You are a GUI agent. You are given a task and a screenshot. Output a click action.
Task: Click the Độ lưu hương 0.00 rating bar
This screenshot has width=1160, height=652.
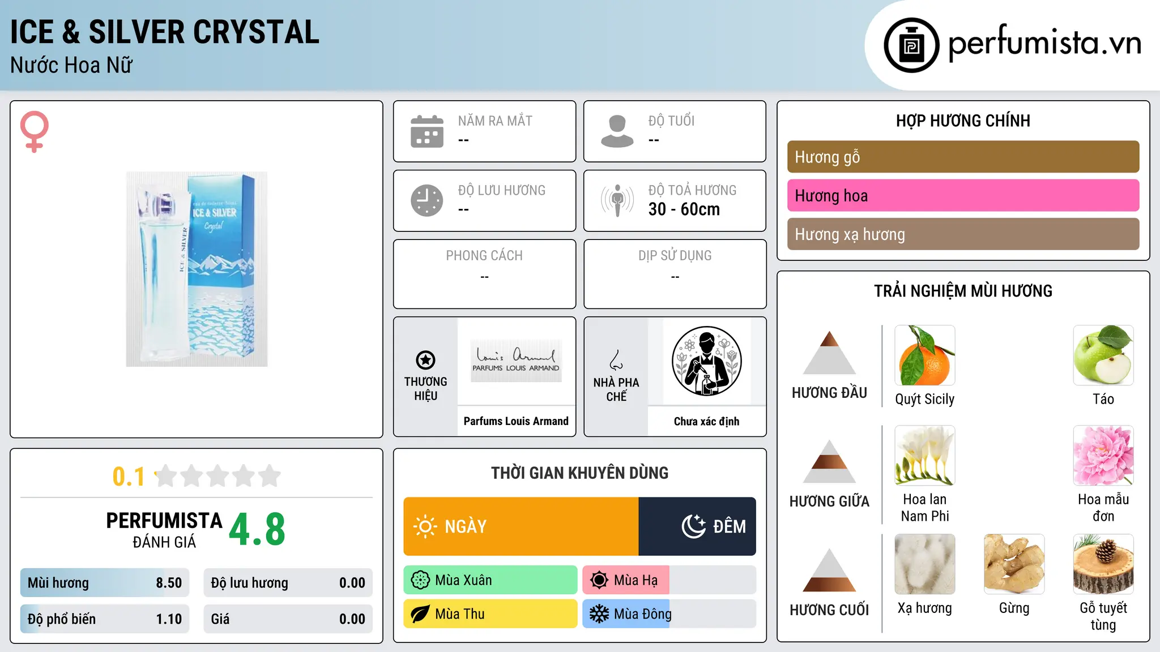(288, 583)
